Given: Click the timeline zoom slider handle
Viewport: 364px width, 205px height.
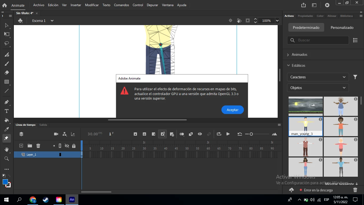Looking at the screenshot, I should (x=251, y=134).
